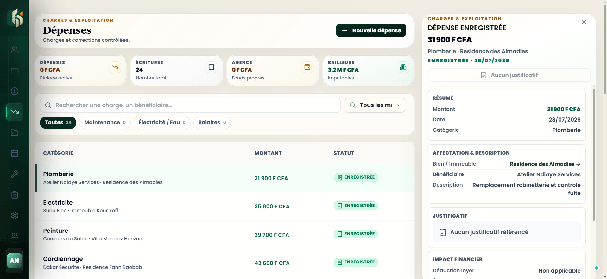Image resolution: width=607 pixels, height=279 pixels.
Task: Open the users icon at sidebar top
Action: (x=15, y=50)
